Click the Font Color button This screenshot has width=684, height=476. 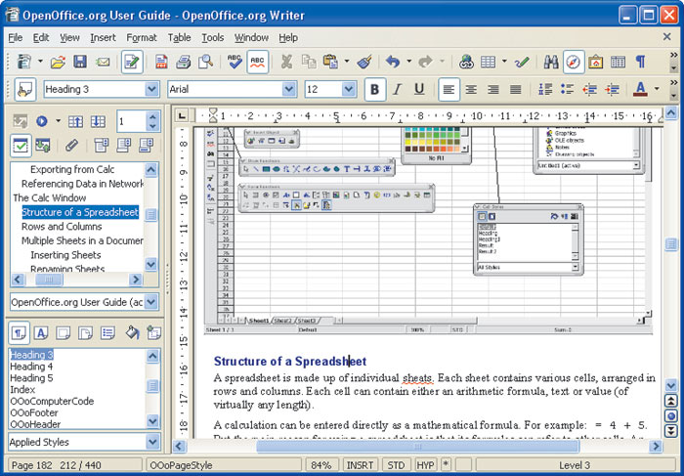[640, 89]
